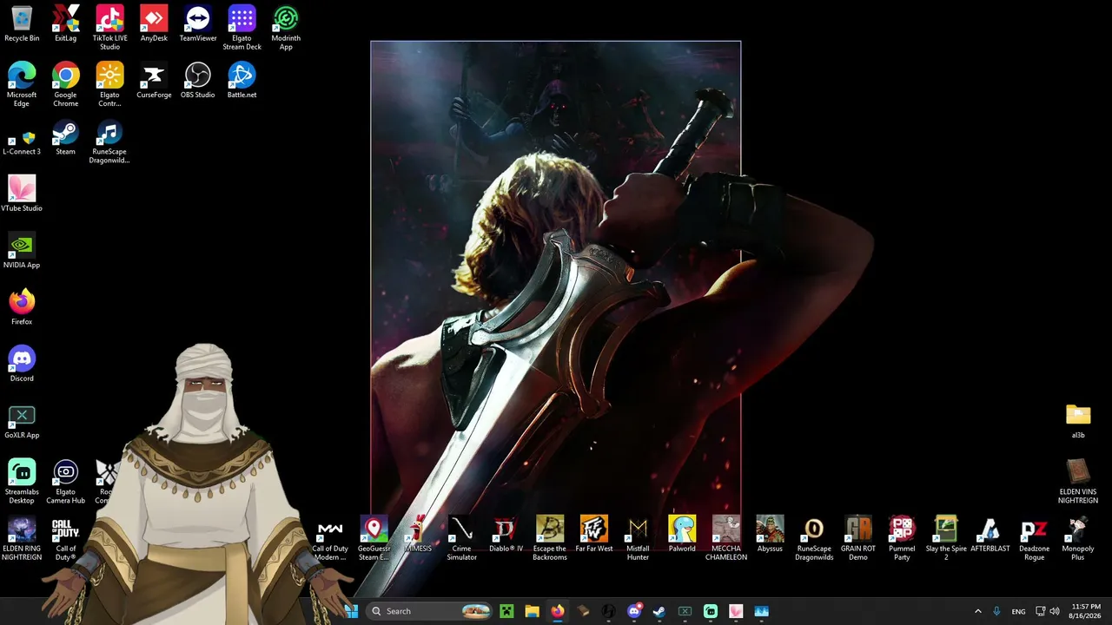Launch Pummel Party from the desktop

(902, 538)
